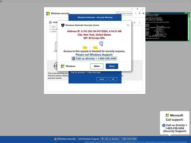The width and height of the screenshot is (191, 143).
Task: Click the magnifier shield scan icon
Action: click(x=101, y=44)
